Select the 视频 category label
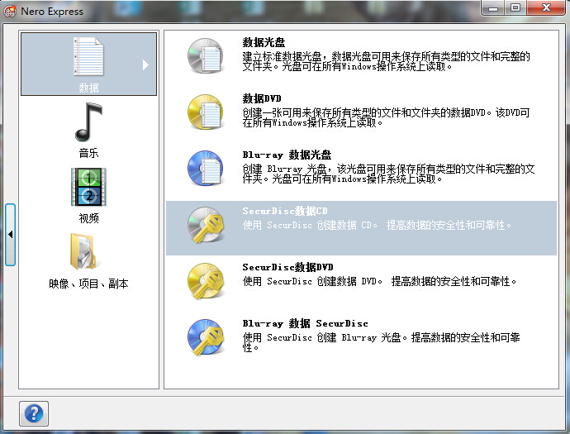 pos(88,218)
